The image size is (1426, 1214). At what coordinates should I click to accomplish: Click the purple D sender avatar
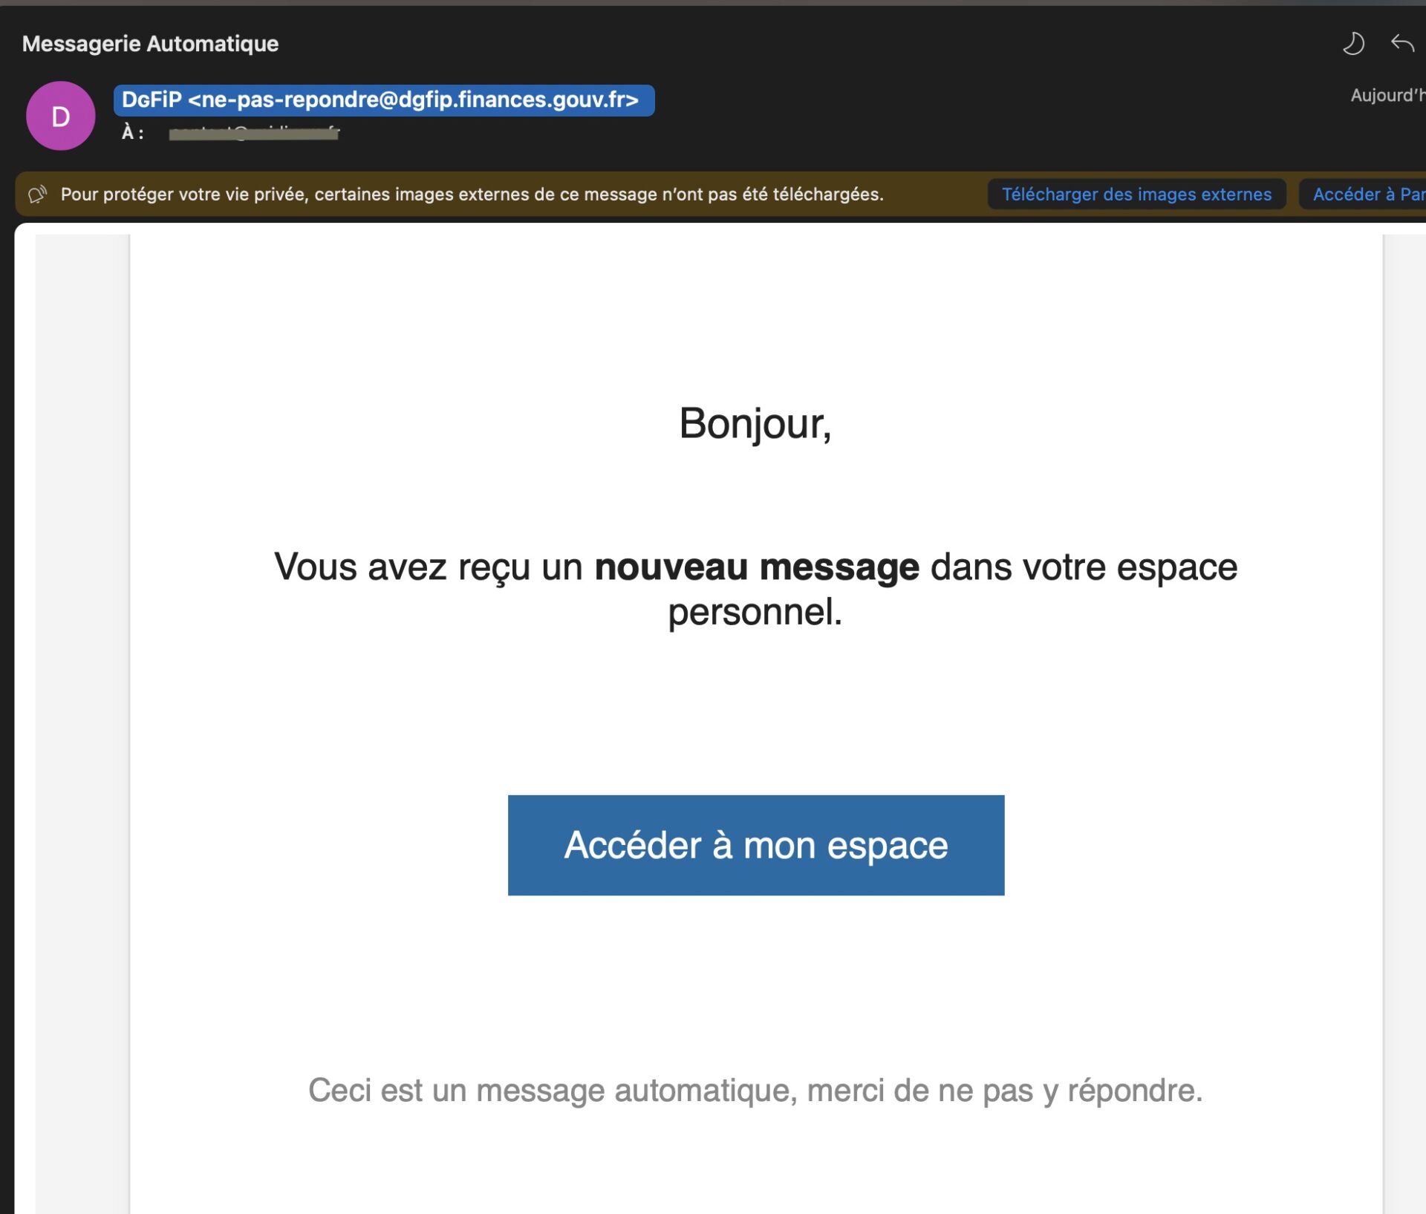point(60,116)
